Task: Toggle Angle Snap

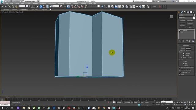Action: (75, 6)
